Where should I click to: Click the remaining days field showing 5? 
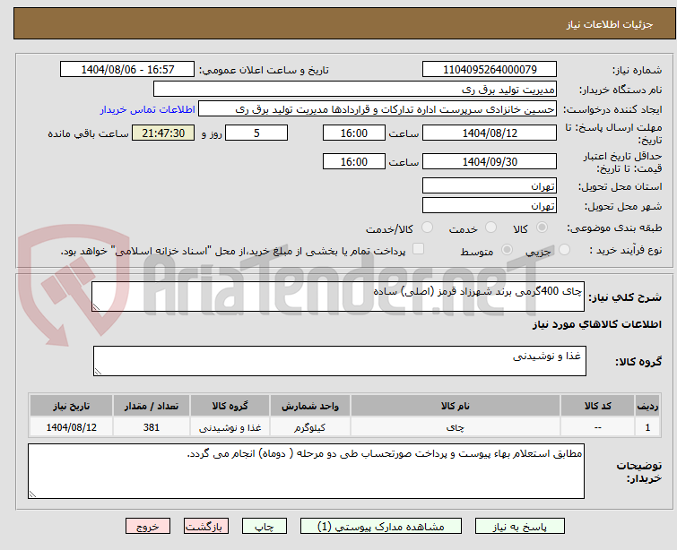pos(256,133)
